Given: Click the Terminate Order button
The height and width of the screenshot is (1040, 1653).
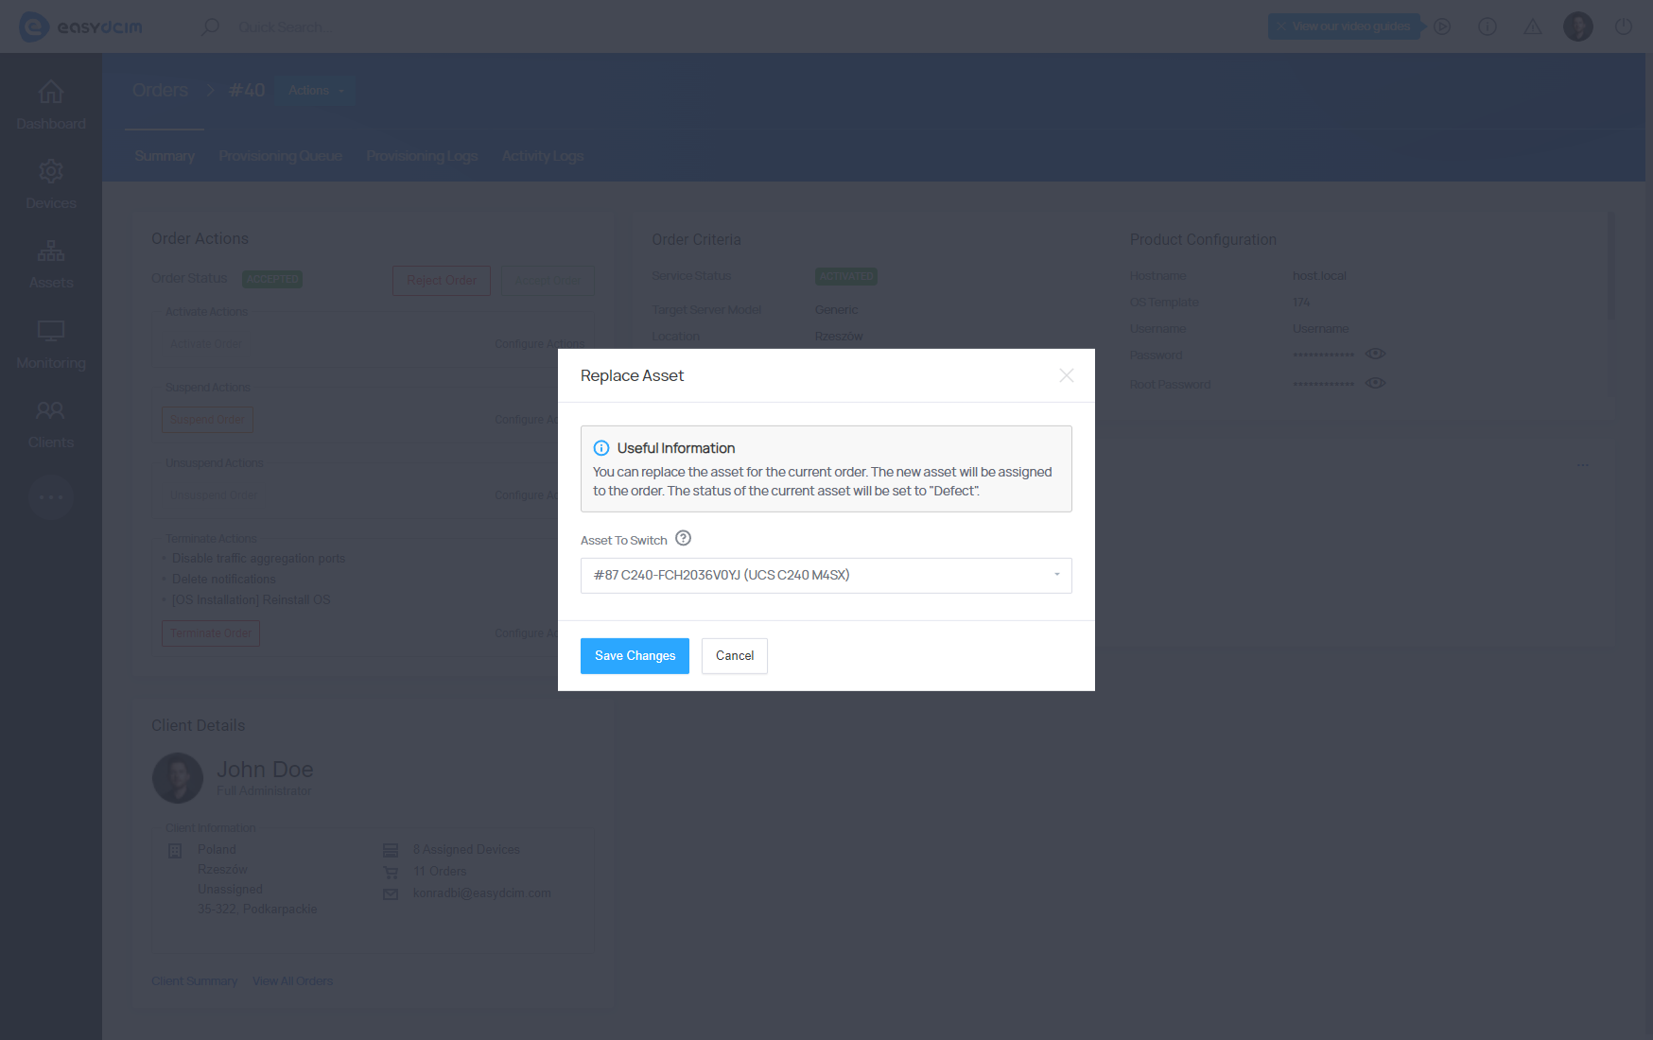Looking at the screenshot, I should click(211, 633).
